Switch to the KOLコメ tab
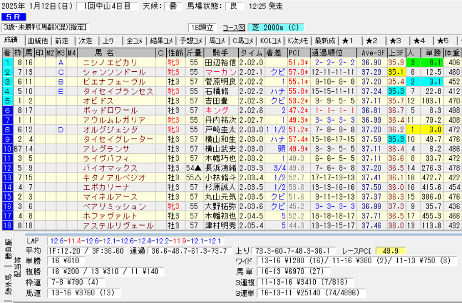462x303 pixels. [x=272, y=40]
